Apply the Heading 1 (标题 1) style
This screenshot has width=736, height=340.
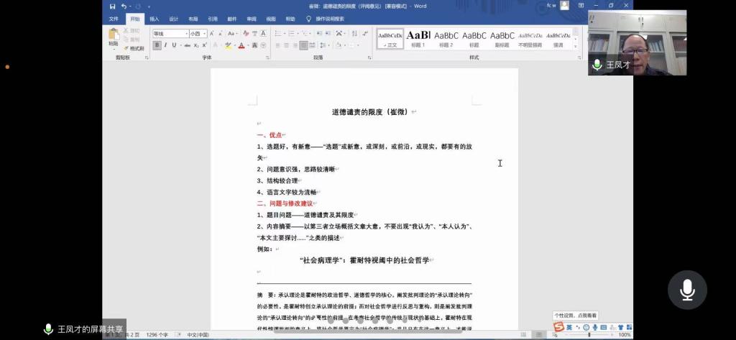coord(418,39)
